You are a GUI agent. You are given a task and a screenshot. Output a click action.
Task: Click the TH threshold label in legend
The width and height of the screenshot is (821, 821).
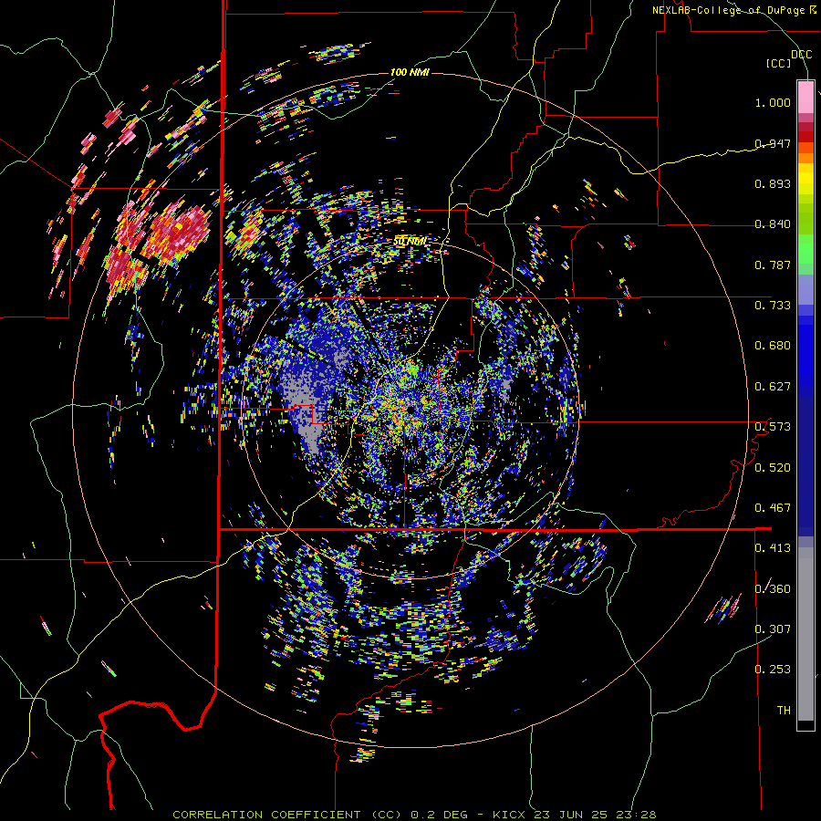784,711
